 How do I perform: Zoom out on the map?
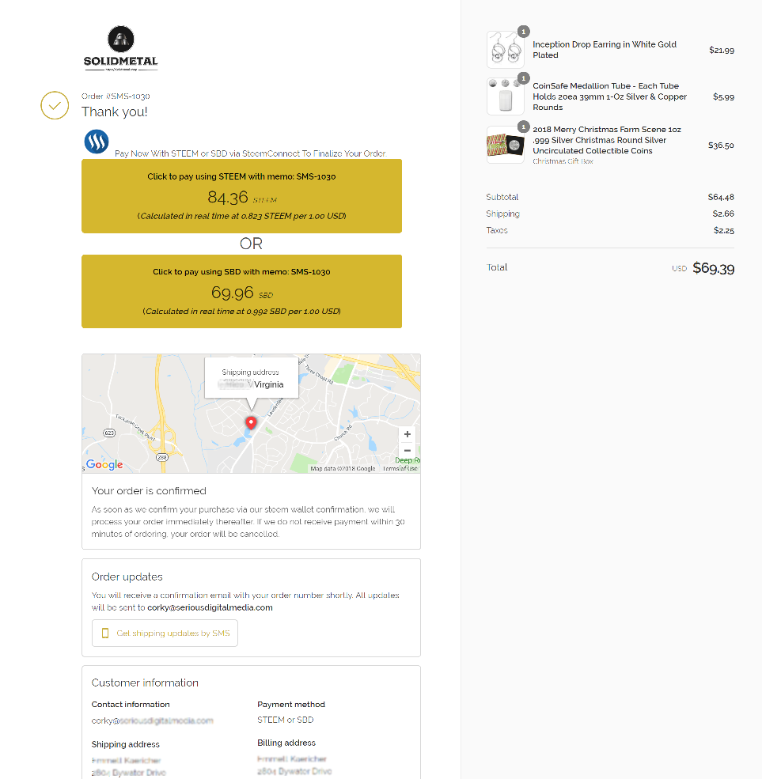click(407, 451)
